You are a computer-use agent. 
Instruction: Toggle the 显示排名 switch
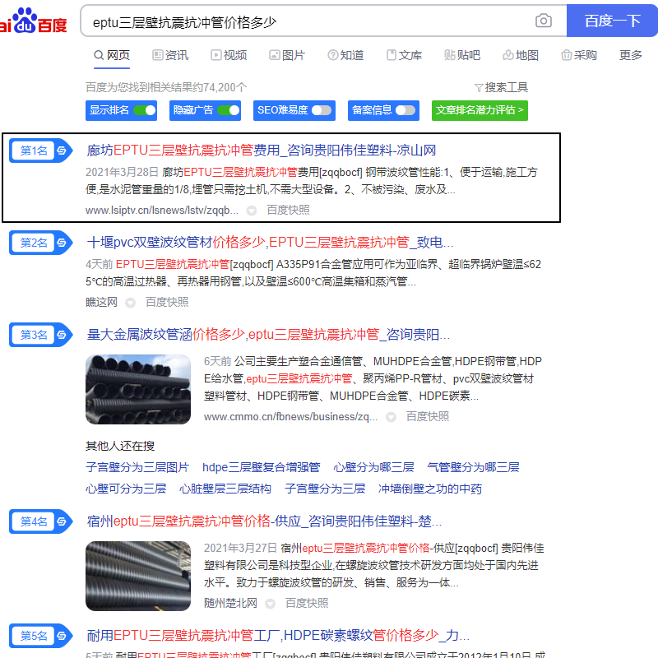pos(145,110)
